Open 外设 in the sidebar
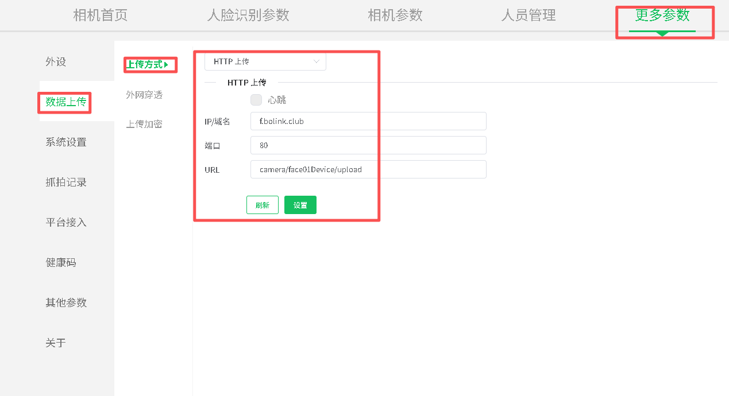This screenshot has width=729, height=396. pos(56,61)
